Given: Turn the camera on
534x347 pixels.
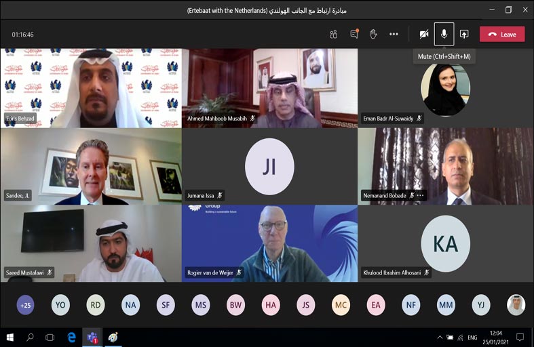Looking at the screenshot, I should tap(424, 34).
